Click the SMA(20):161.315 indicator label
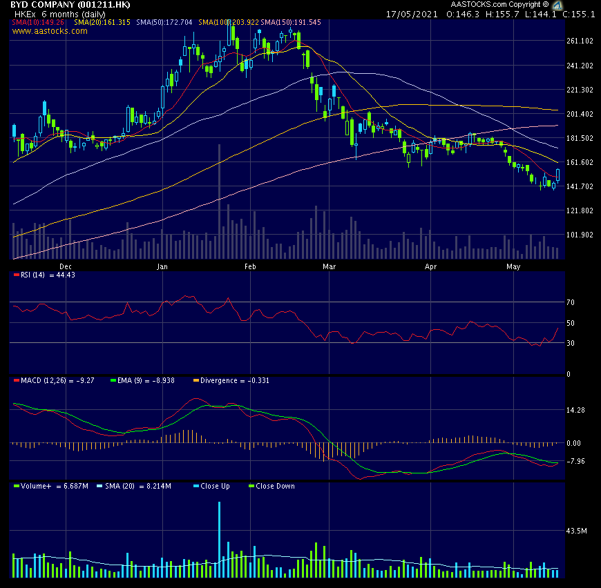601x588 pixels. [102, 22]
